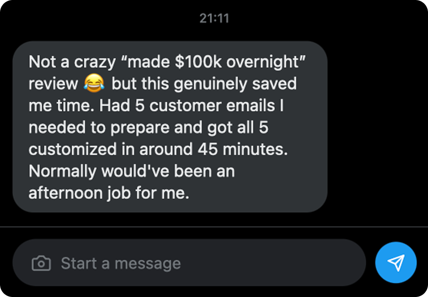Click the white arrow inside the send button
428x297 pixels.
[396, 262]
